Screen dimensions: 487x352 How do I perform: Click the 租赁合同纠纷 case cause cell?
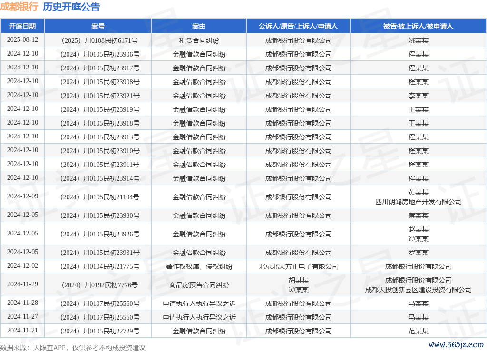pyautogui.click(x=199, y=40)
